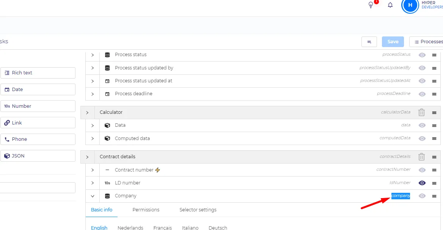Click the comment icon button beside Save

(x=369, y=41)
